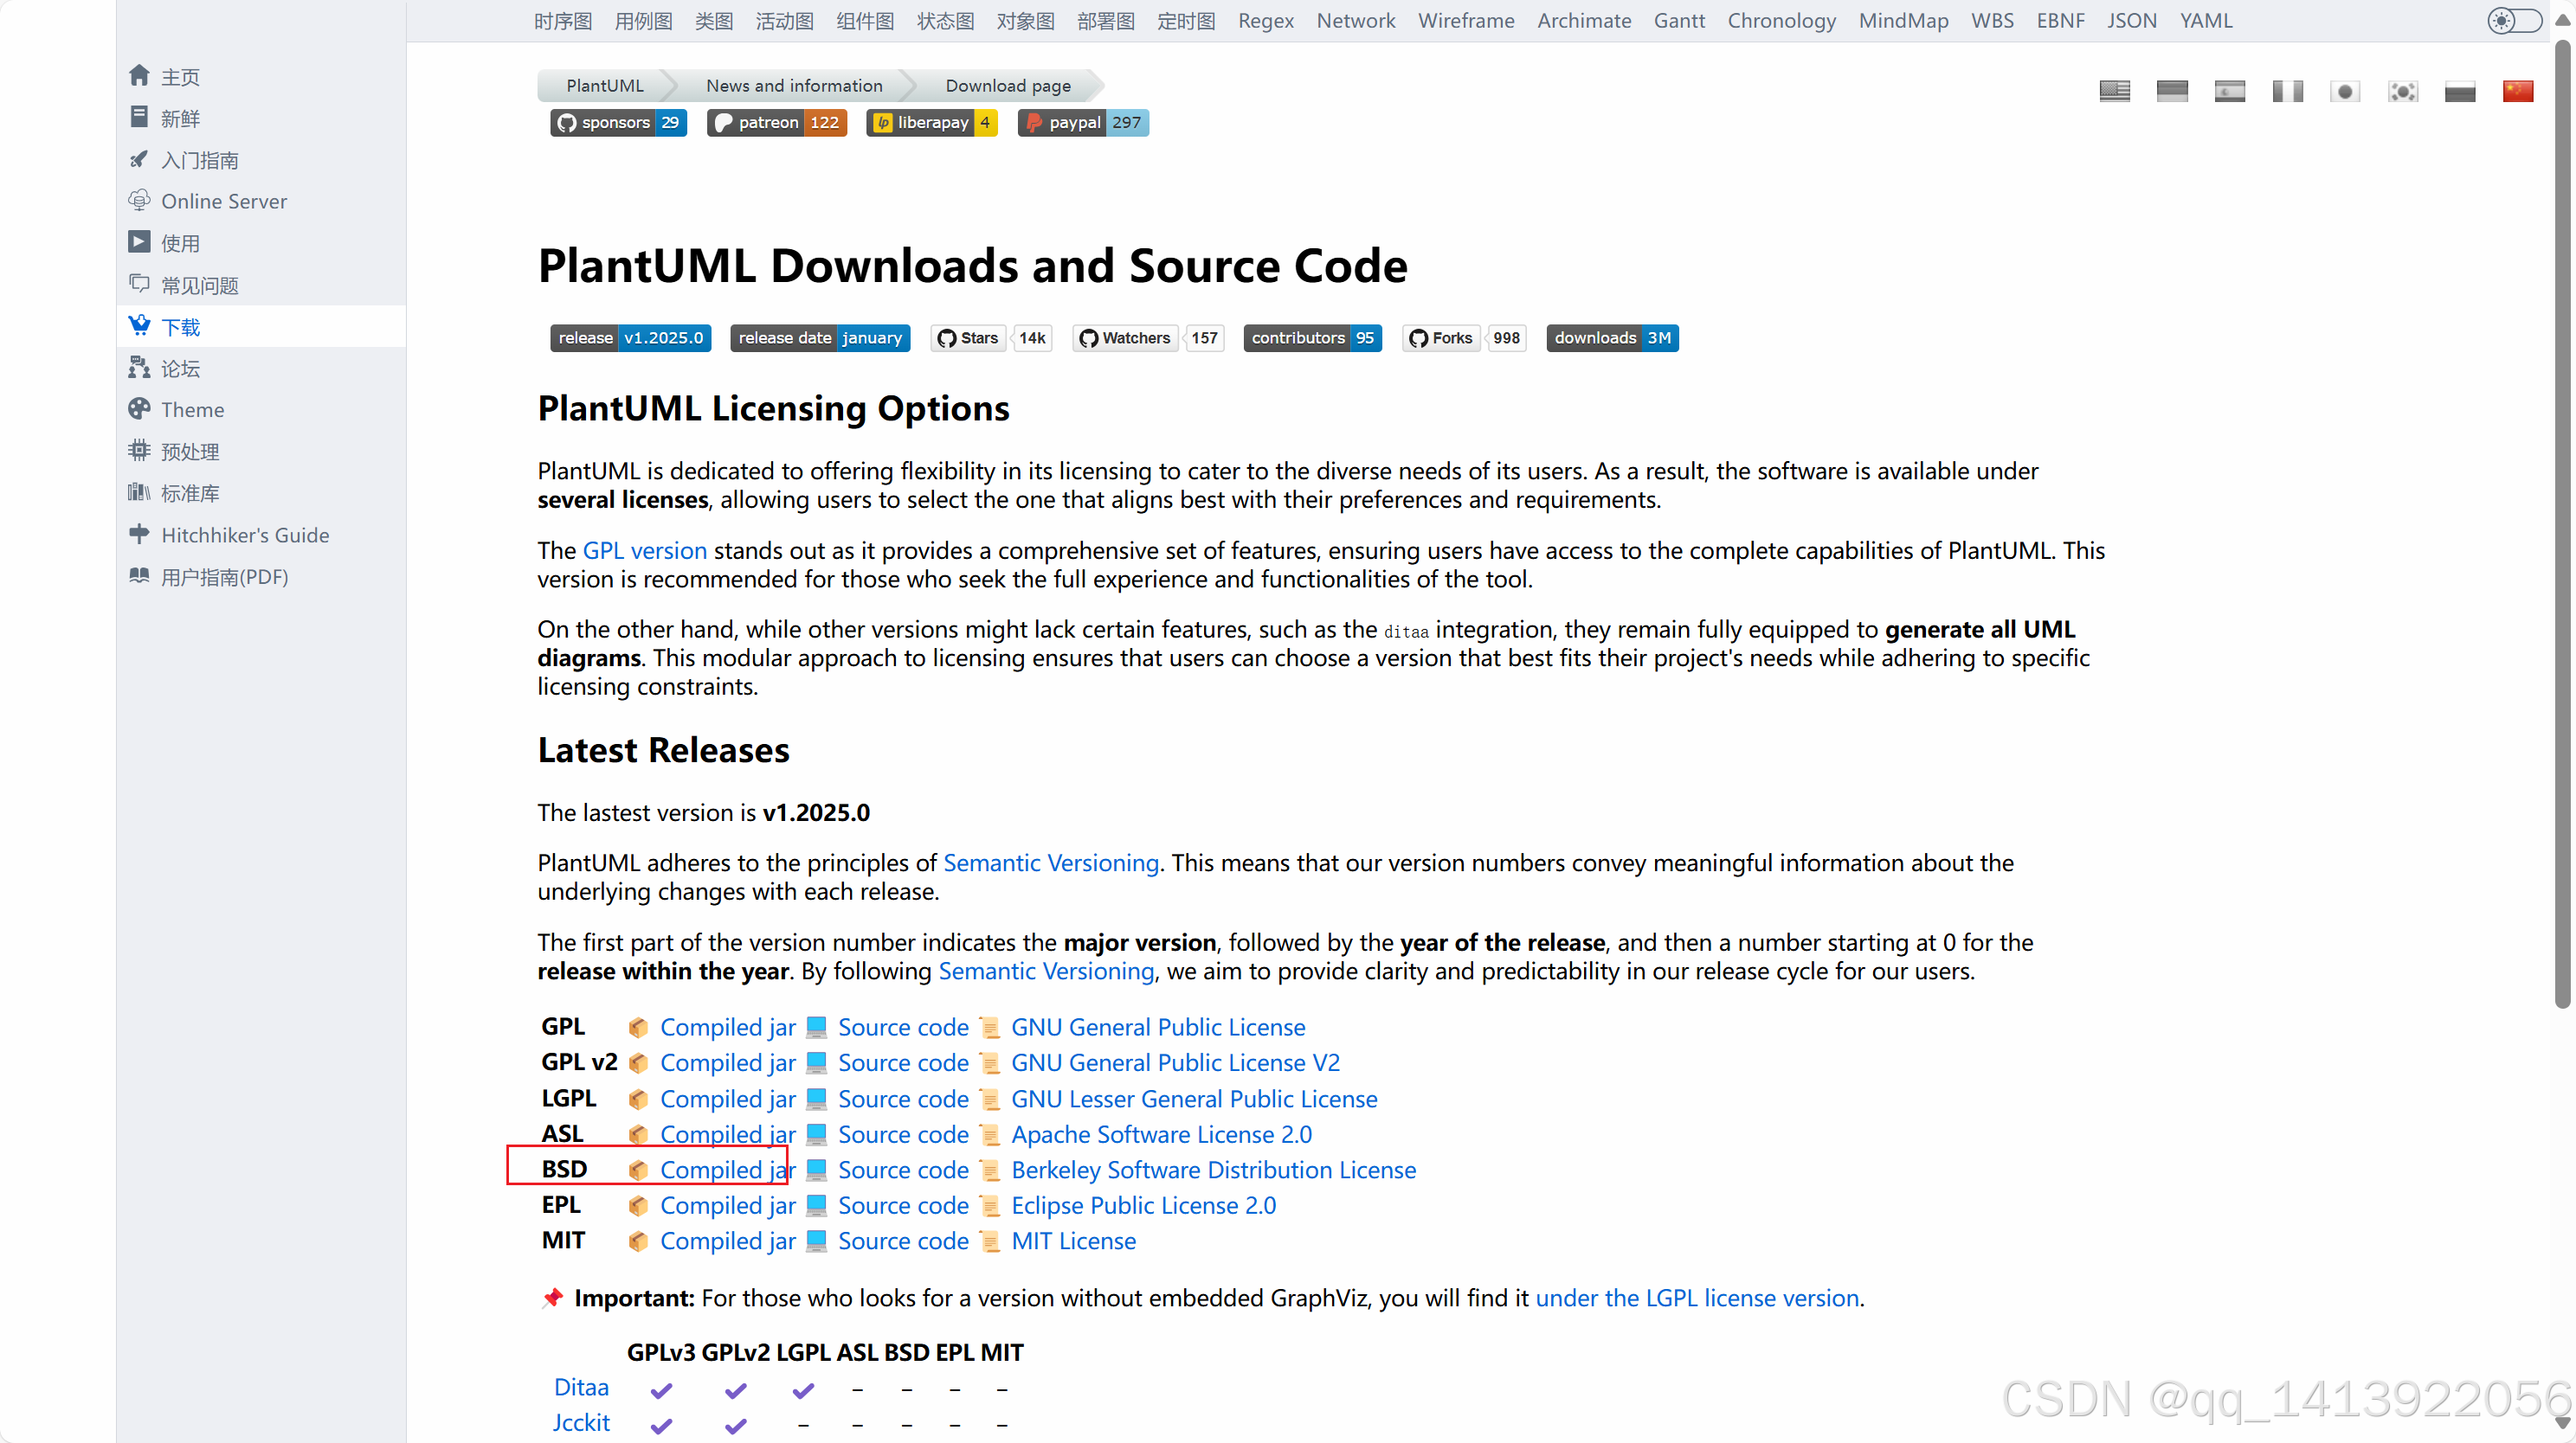
Task: Go to the MindMap top navigation item
Action: [x=1903, y=21]
